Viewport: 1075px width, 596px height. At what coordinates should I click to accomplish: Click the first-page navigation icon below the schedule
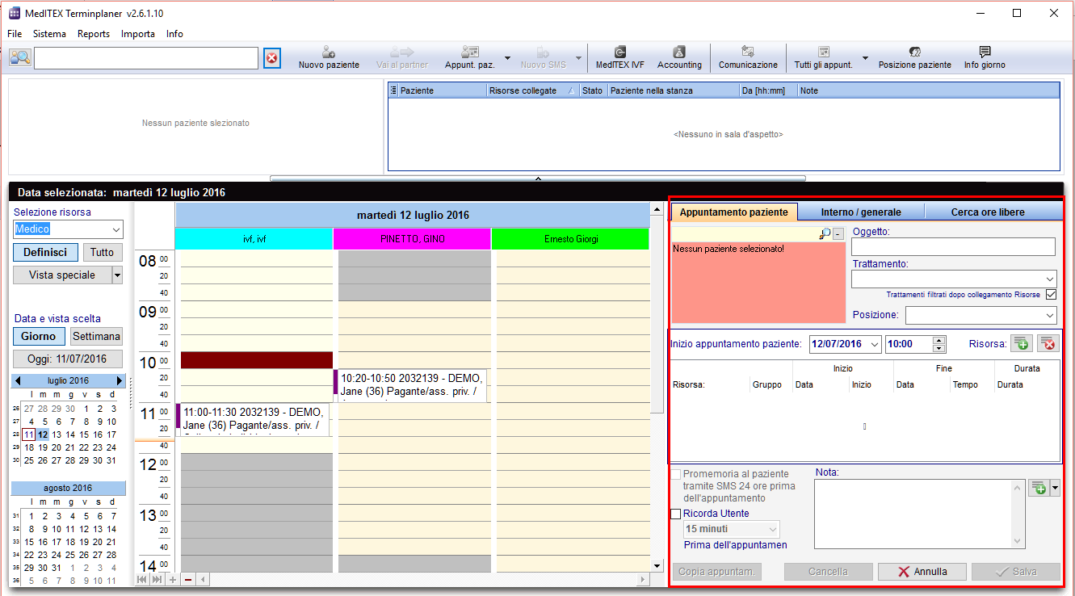point(142,579)
